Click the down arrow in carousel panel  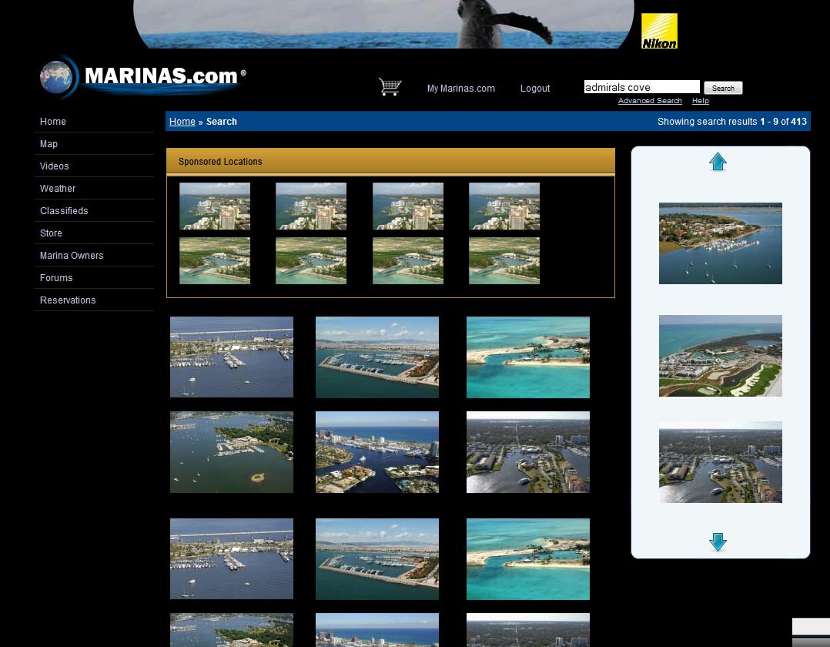coord(718,542)
